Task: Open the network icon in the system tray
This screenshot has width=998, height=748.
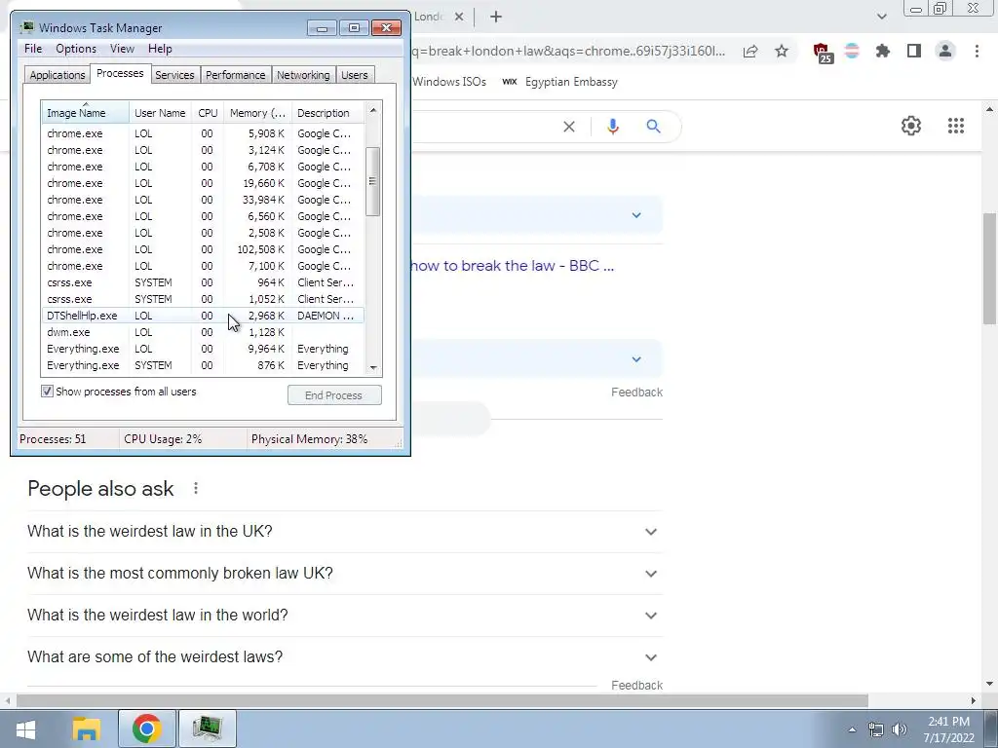Action: [x=876, y=729]
